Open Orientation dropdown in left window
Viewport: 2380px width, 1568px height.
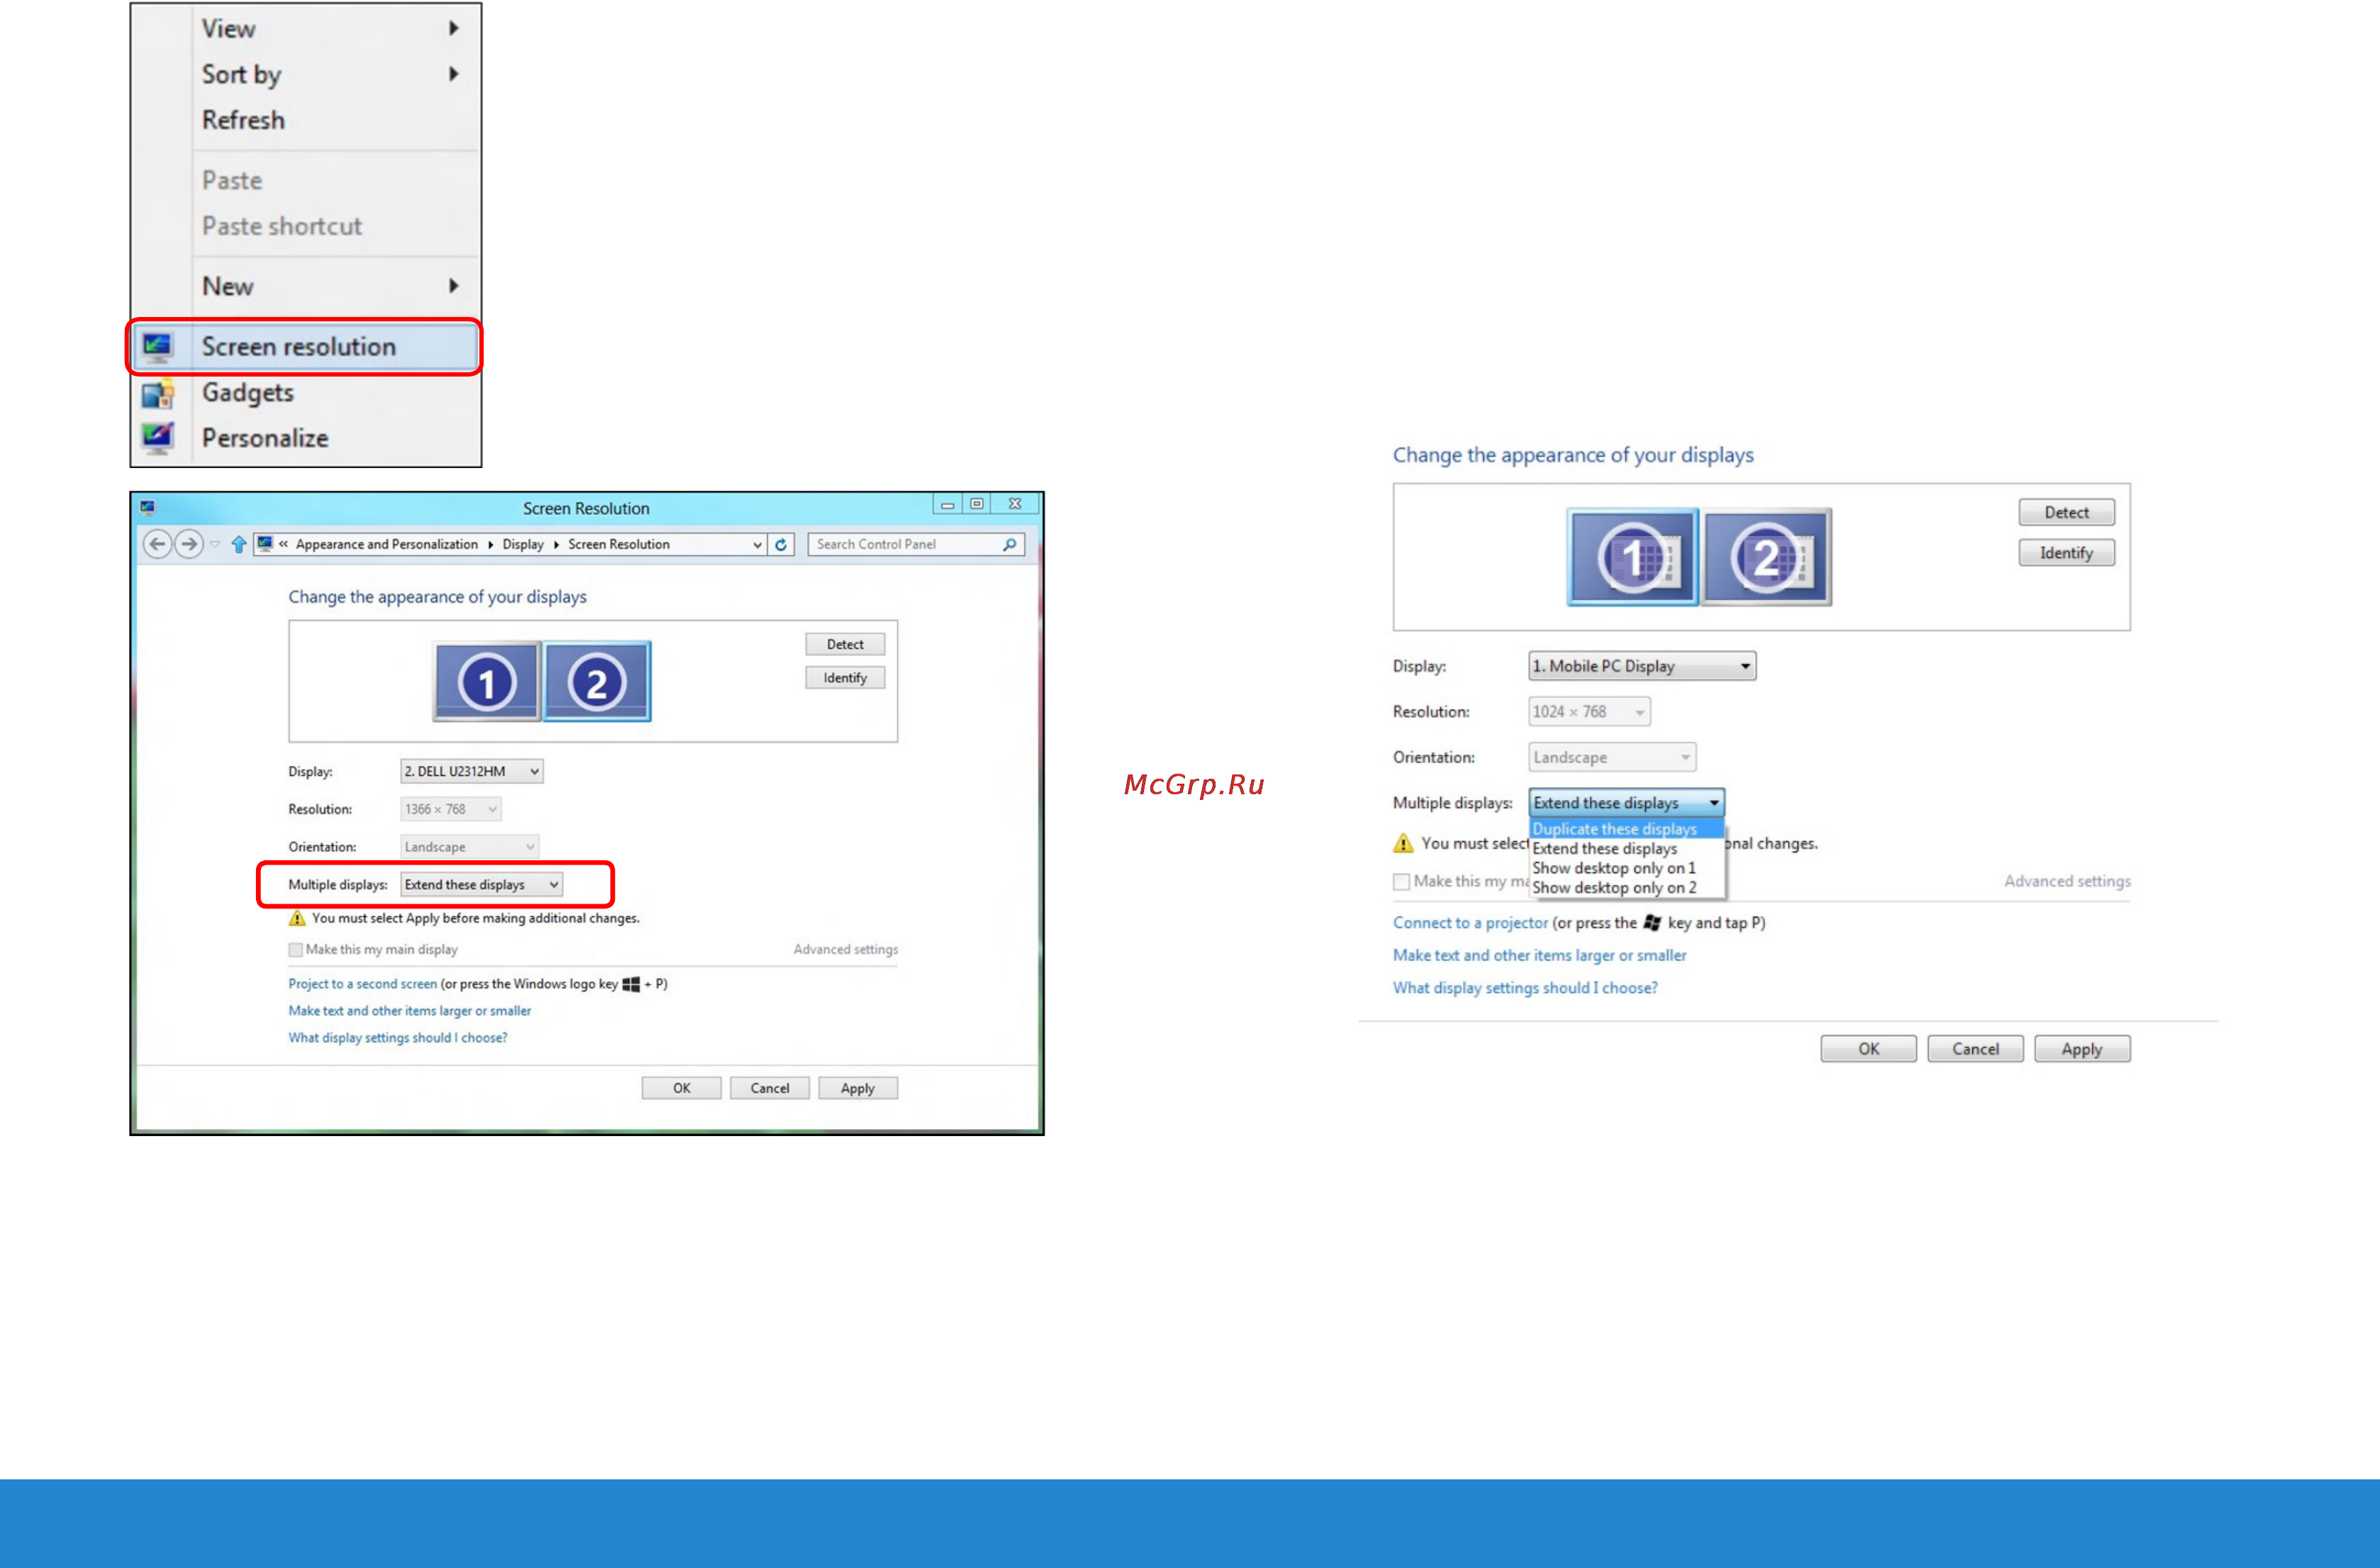(x=470, y=846)
